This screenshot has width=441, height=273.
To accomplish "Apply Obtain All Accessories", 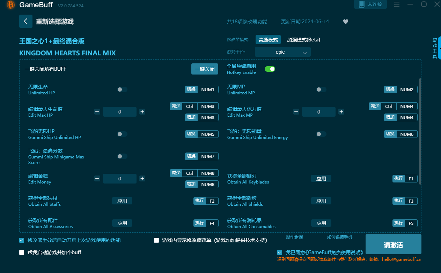I will [x=122, y=223].
